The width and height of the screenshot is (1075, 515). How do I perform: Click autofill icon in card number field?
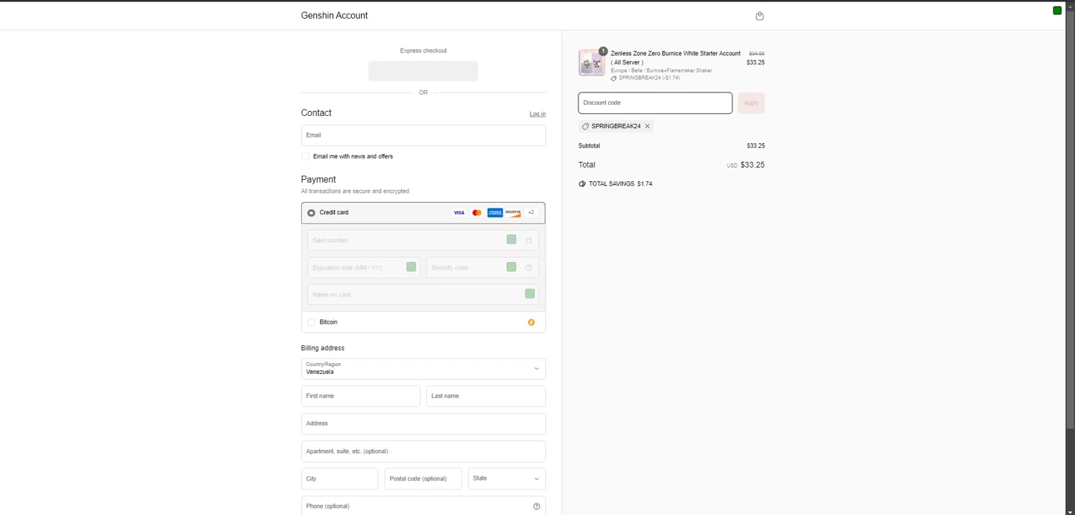[512, 239]
